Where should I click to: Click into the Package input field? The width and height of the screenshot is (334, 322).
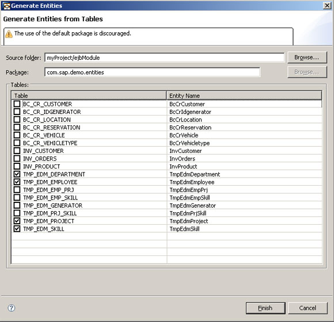pos(152,72)
